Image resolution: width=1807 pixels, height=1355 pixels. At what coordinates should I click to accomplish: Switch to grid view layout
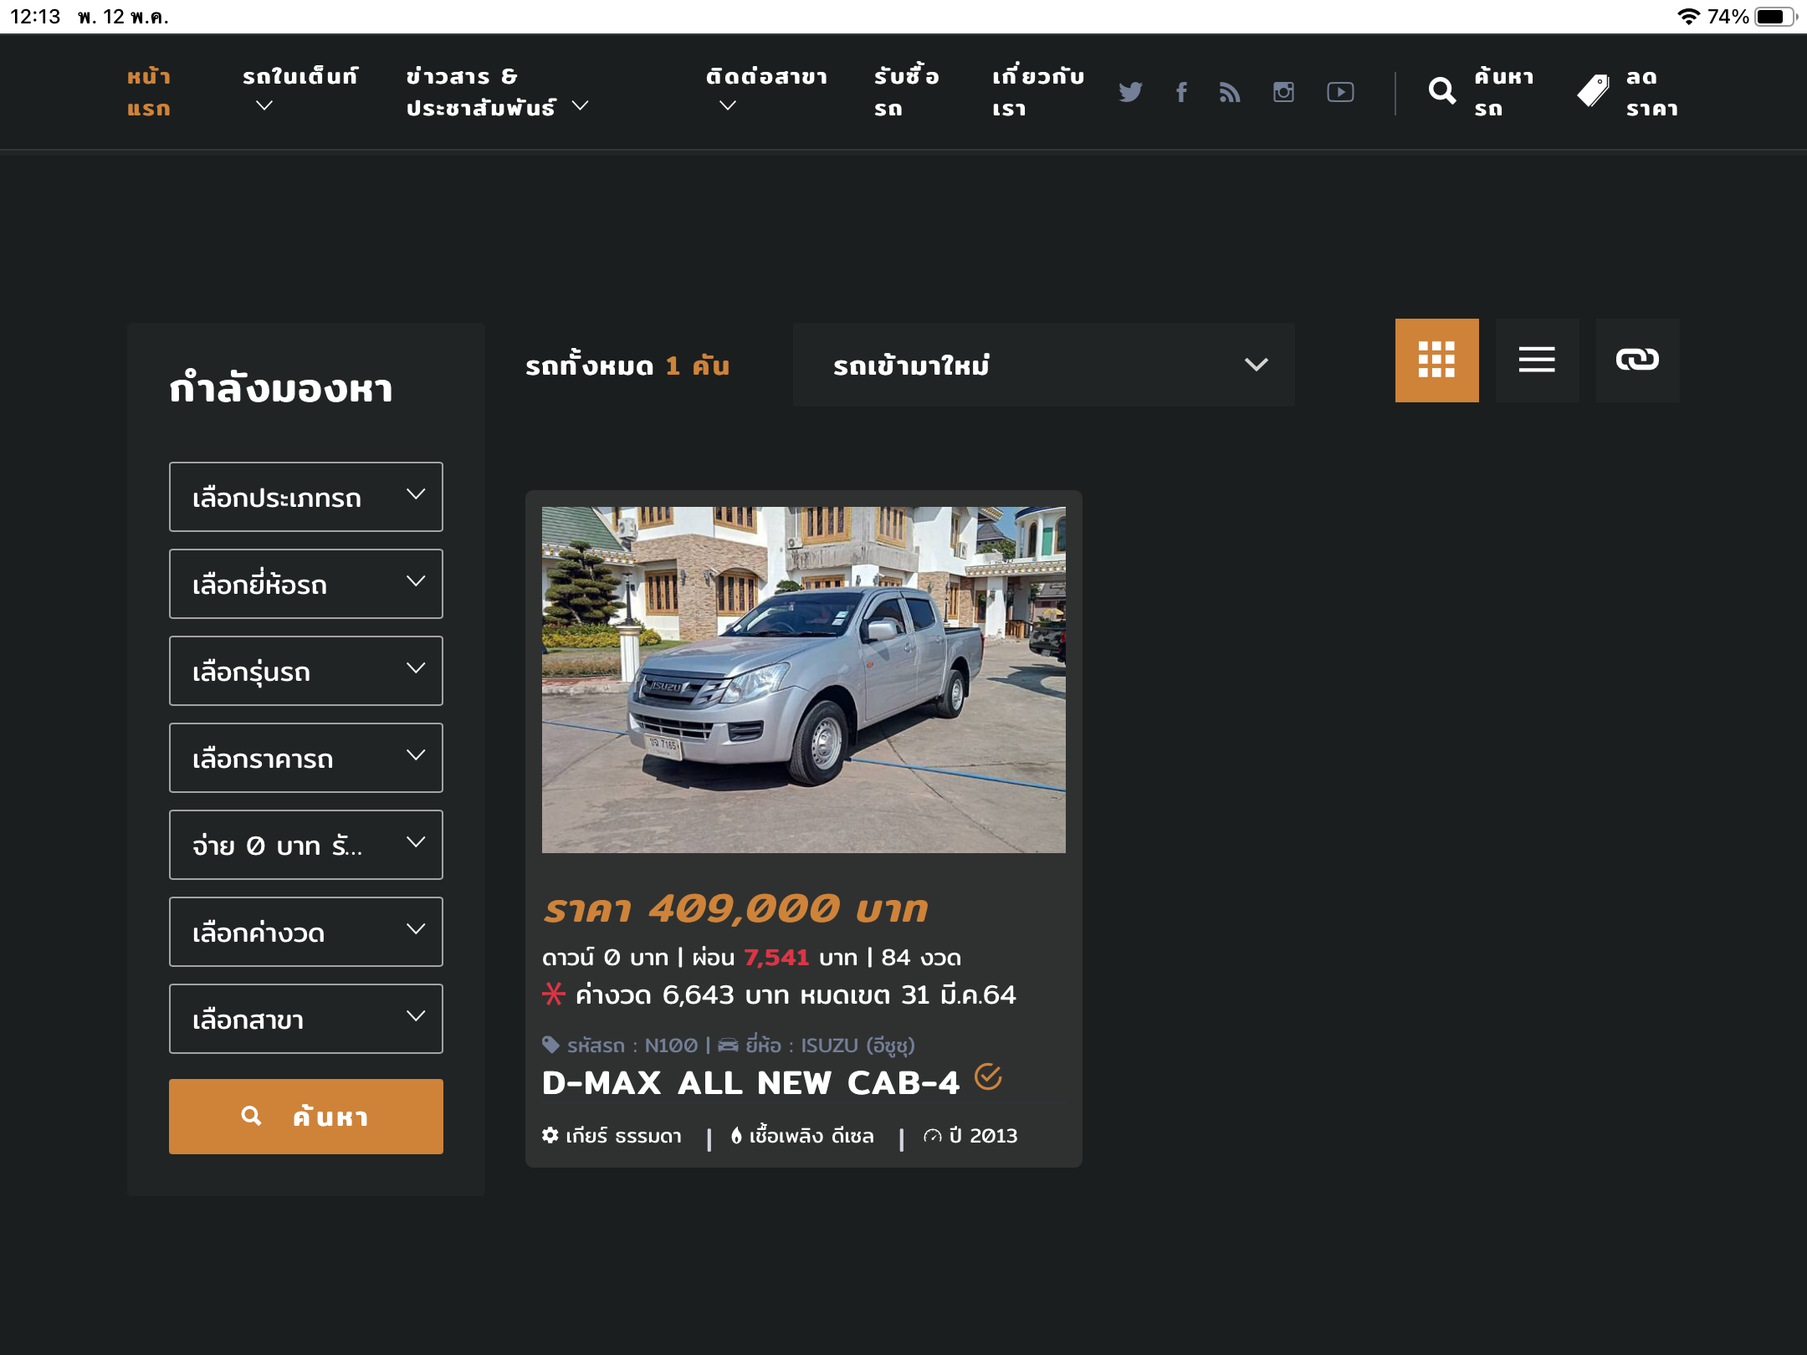[1436, 360]
